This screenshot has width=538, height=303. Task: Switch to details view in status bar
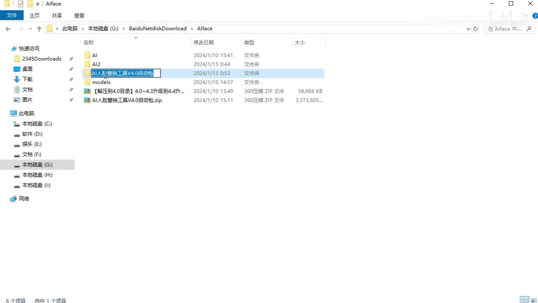(524, 300)
